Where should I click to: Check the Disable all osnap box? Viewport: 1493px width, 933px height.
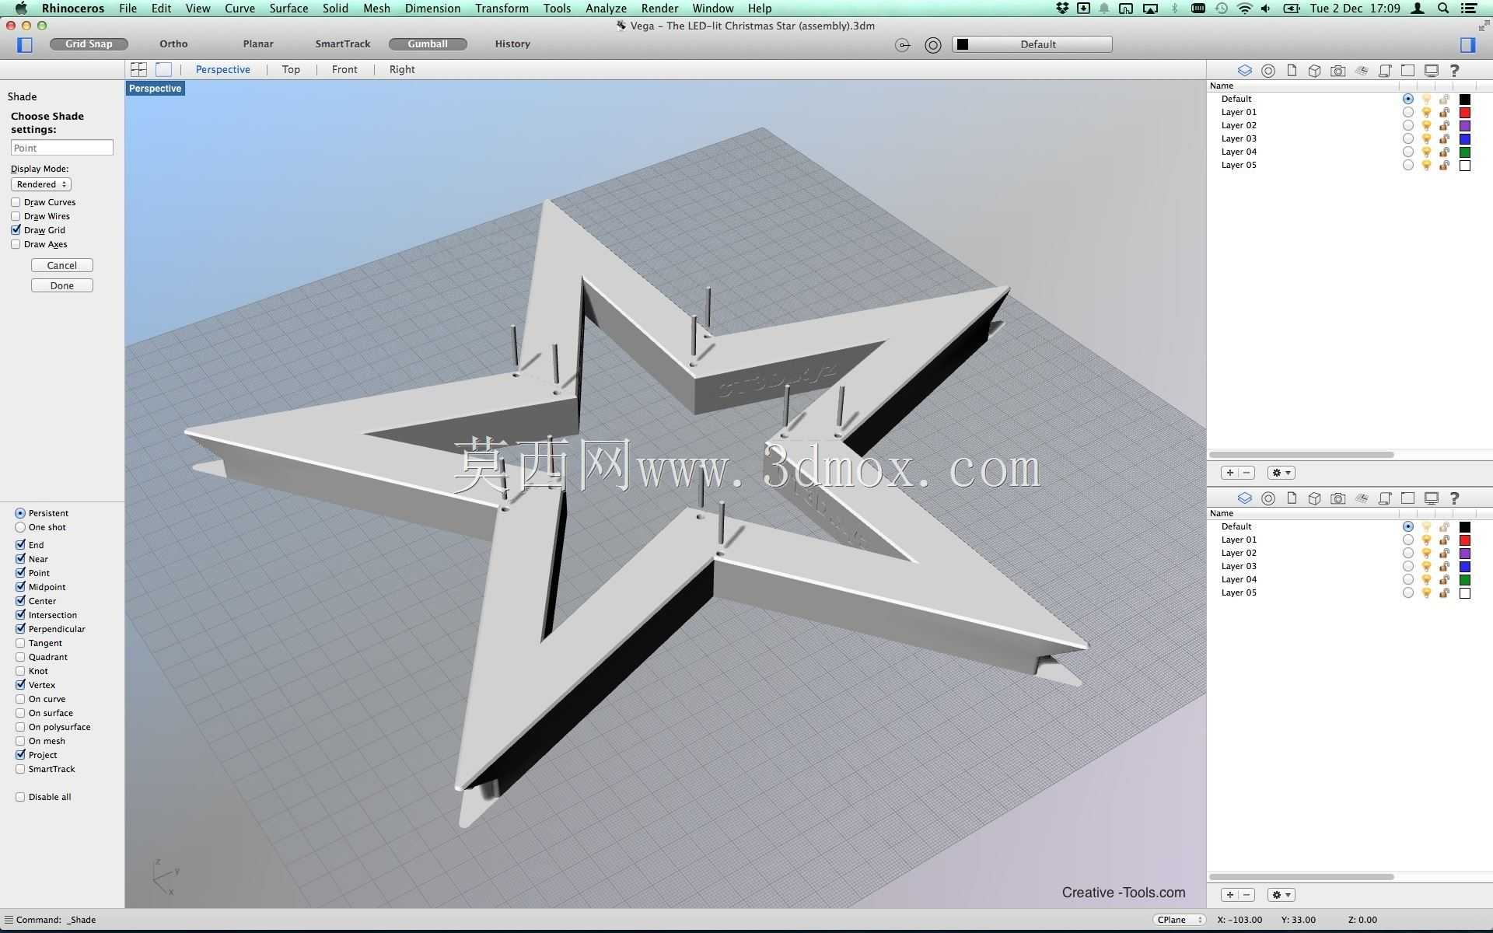point(20,797)
